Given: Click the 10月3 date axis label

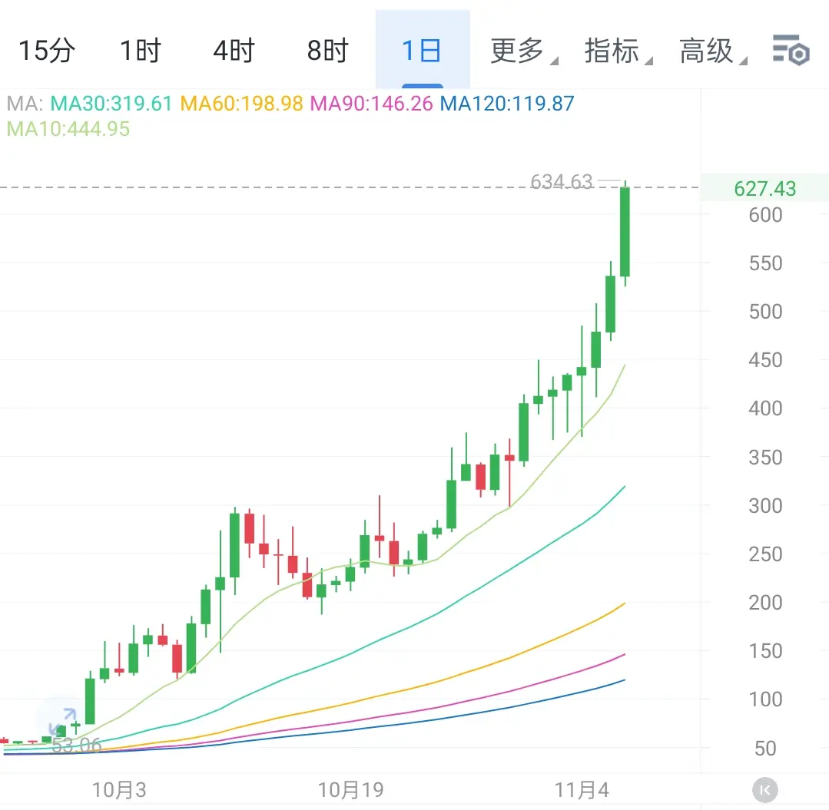Looking at the screenshot, I should click(x=119, y=790).
